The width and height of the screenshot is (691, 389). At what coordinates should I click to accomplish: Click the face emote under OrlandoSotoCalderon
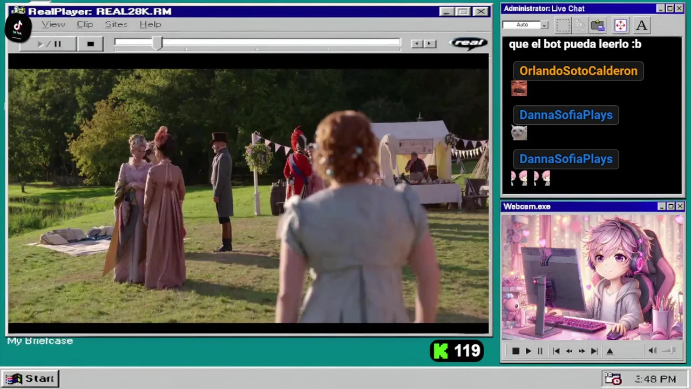pos(519,88)
